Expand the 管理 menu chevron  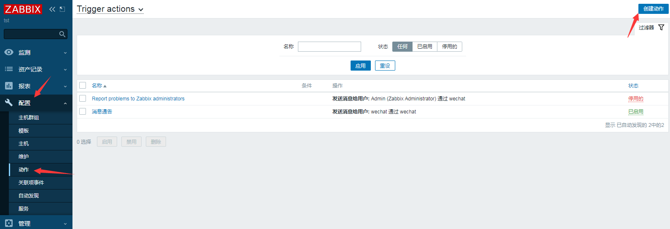pos(65,224)
